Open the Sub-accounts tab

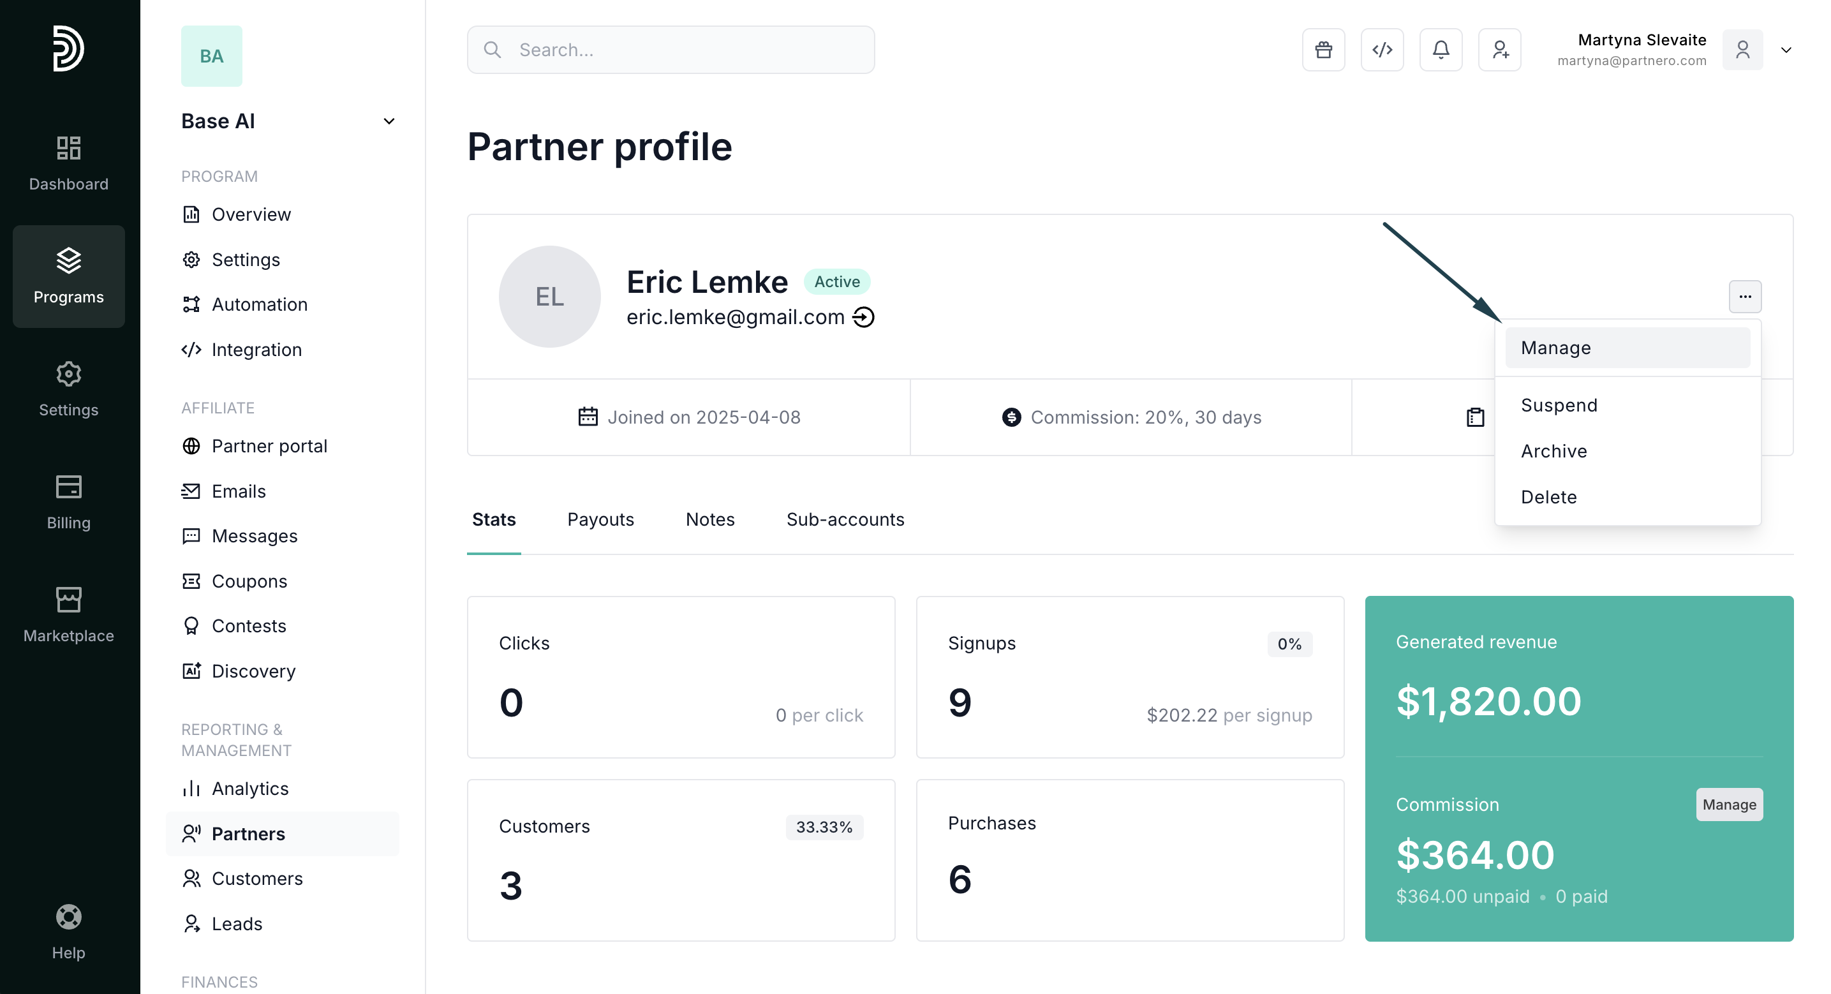pyautogui.click(x=845, y=519)
